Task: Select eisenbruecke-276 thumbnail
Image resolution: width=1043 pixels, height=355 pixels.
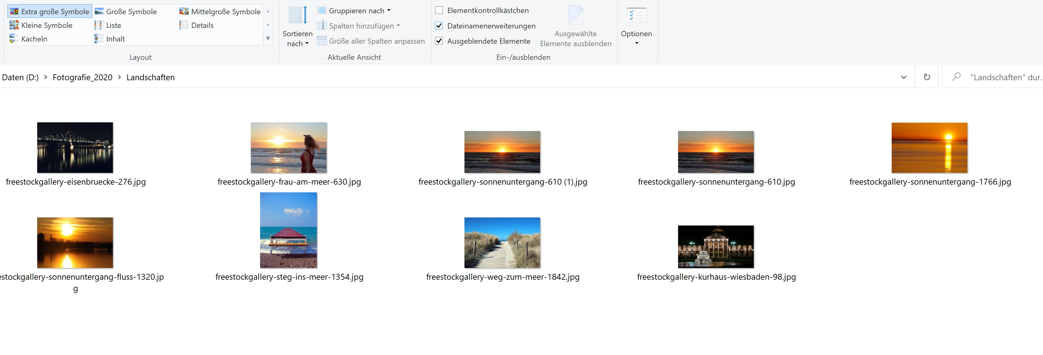Action: point(75,147)
